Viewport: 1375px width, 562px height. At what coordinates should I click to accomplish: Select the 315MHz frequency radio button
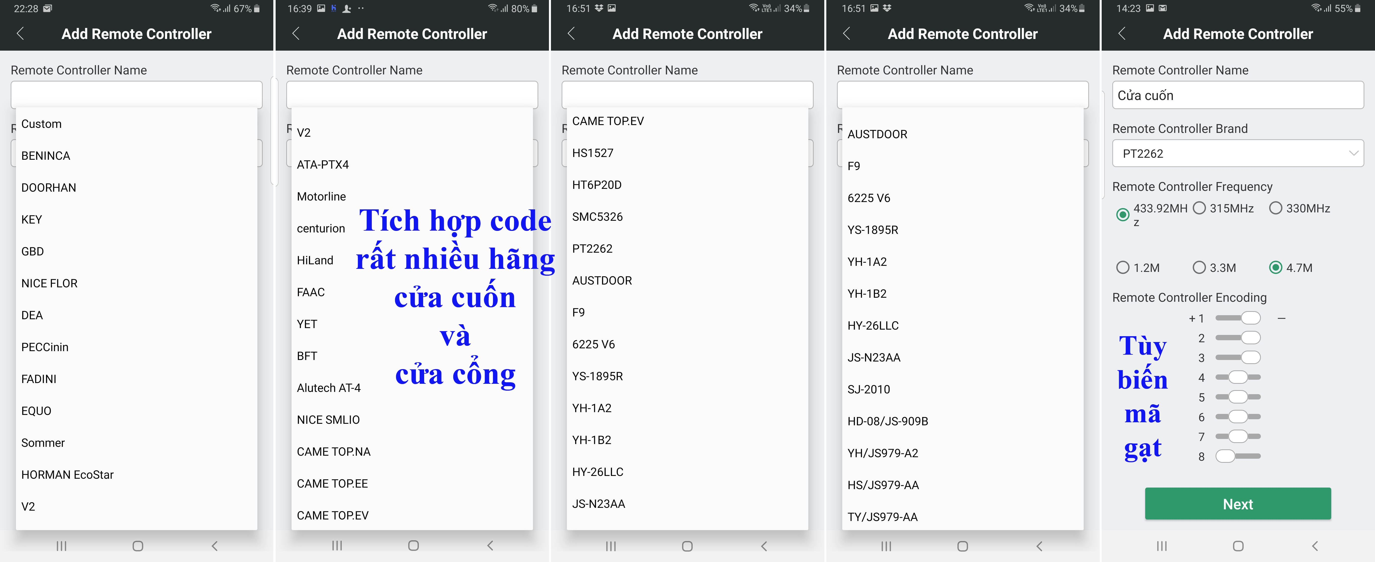[1199, 208]
